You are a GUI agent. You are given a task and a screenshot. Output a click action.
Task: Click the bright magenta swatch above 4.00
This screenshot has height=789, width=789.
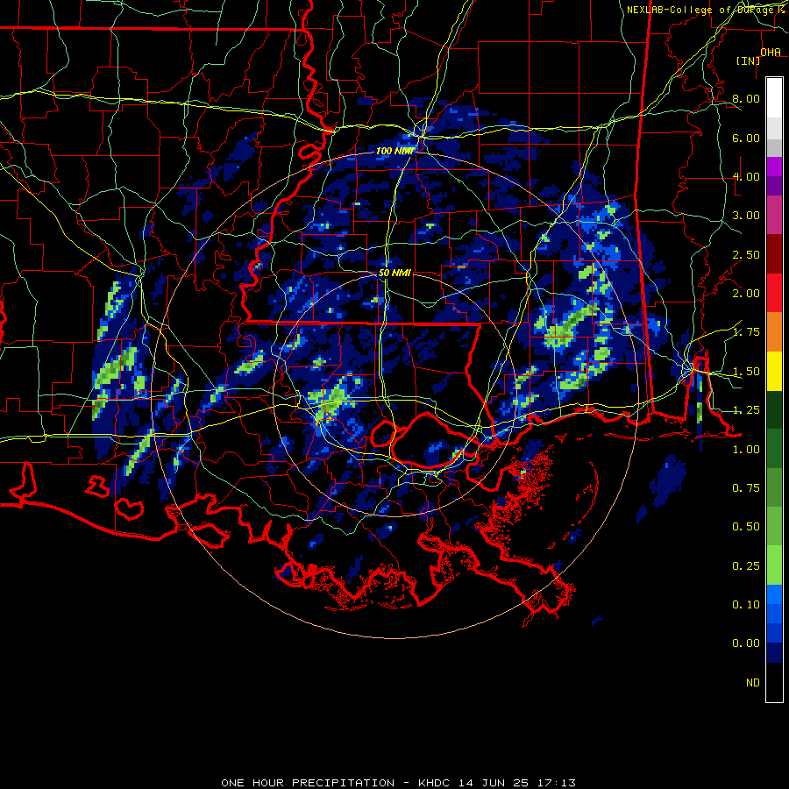pos(774,167)
